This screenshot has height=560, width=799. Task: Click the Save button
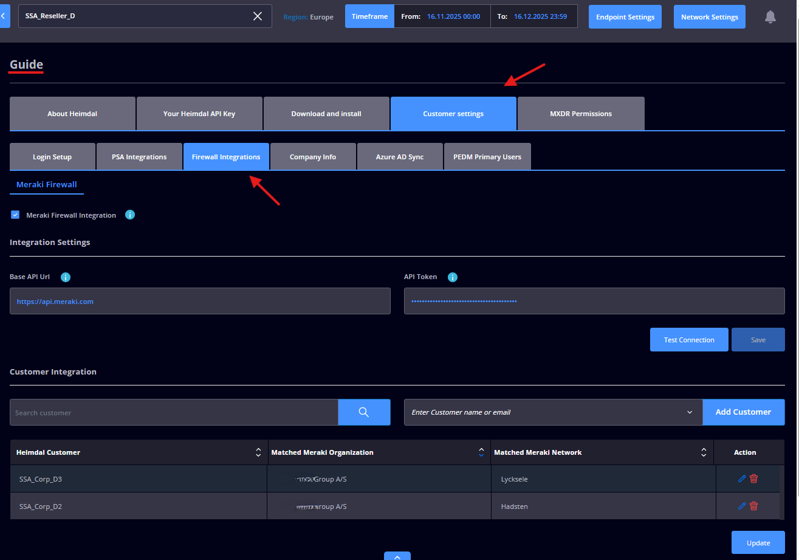pos(758,340)
